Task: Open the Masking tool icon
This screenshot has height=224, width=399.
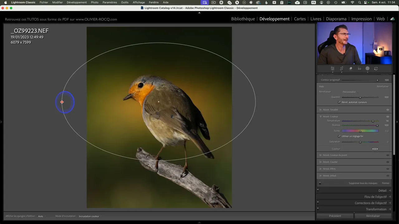Action: click(368, 68)
